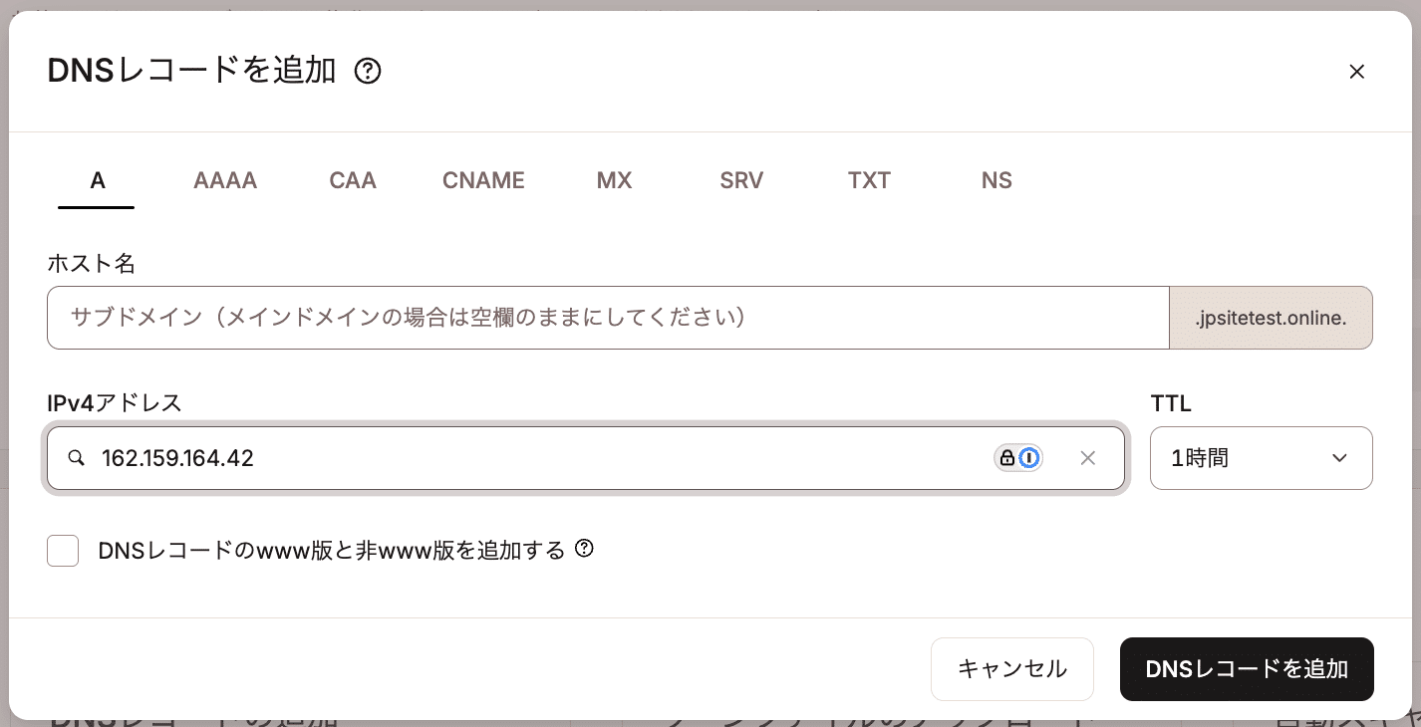Click the search magnifier in IPv4 field

coord(76,458)
